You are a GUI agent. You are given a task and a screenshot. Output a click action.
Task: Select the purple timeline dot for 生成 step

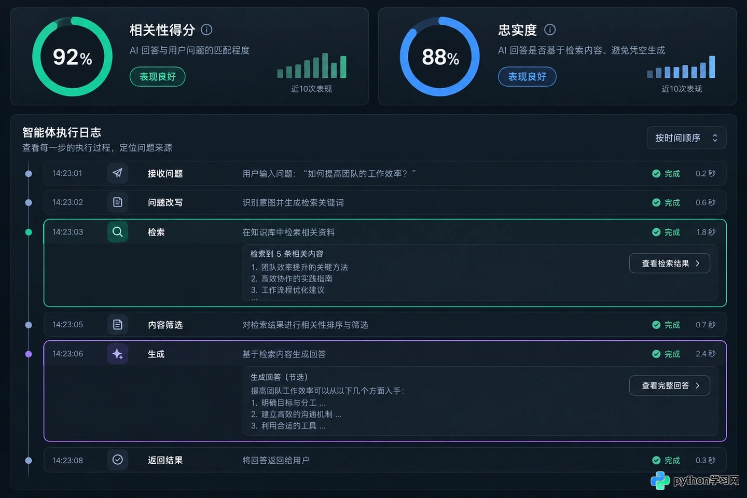click(x=29, y=354)
